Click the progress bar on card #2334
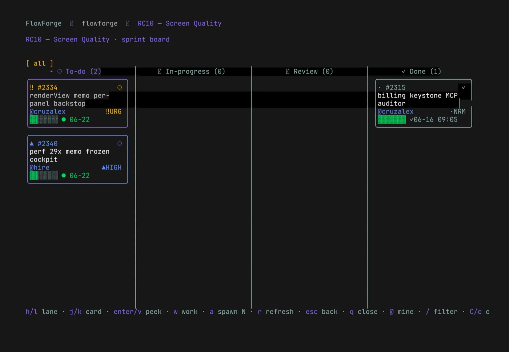The image size is (509, 352). tap(44, 119)
